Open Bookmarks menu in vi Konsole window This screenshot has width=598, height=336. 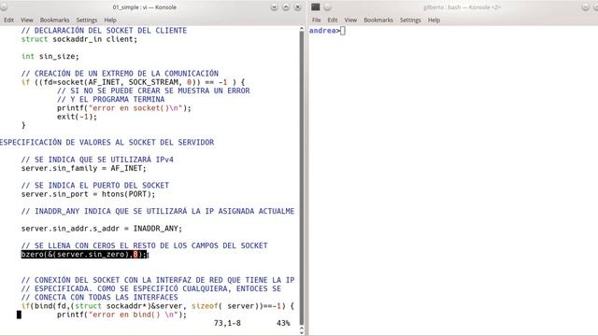pos(54,21)
